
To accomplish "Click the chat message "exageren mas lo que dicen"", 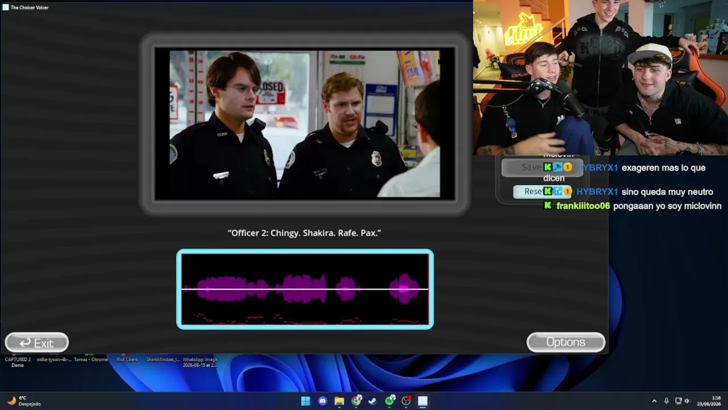I will [624, 173].
